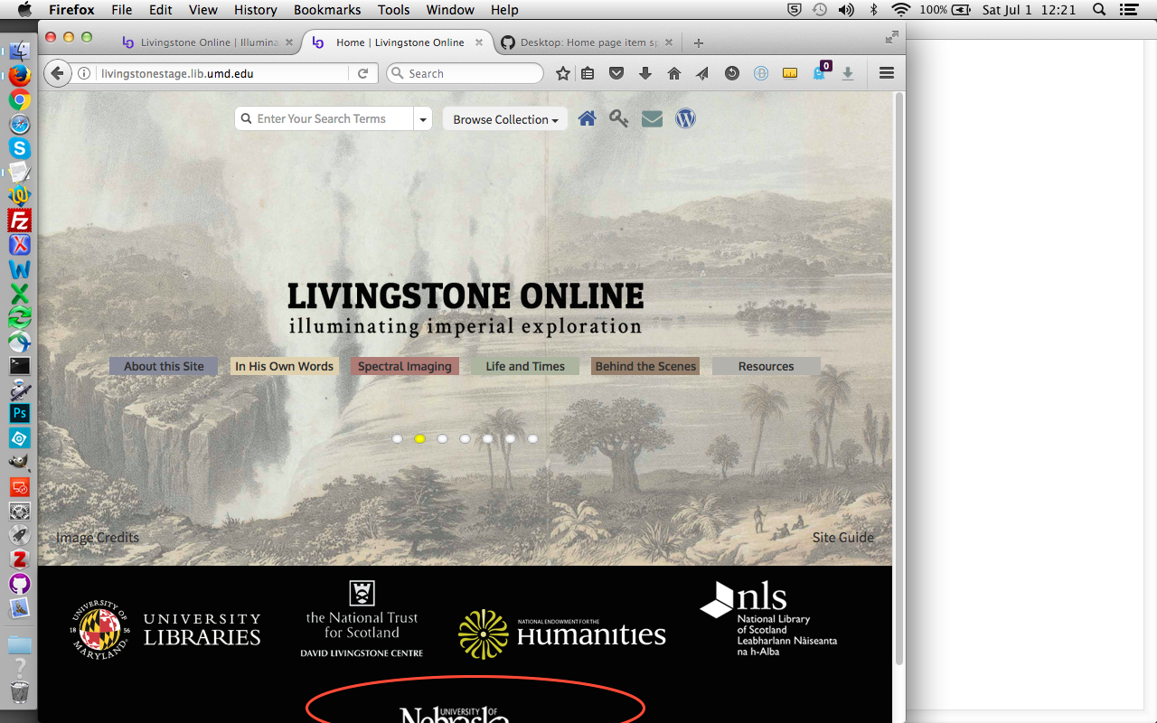Open the File menu
This screenshot has height=723, width=1157.
coord(121,10)
